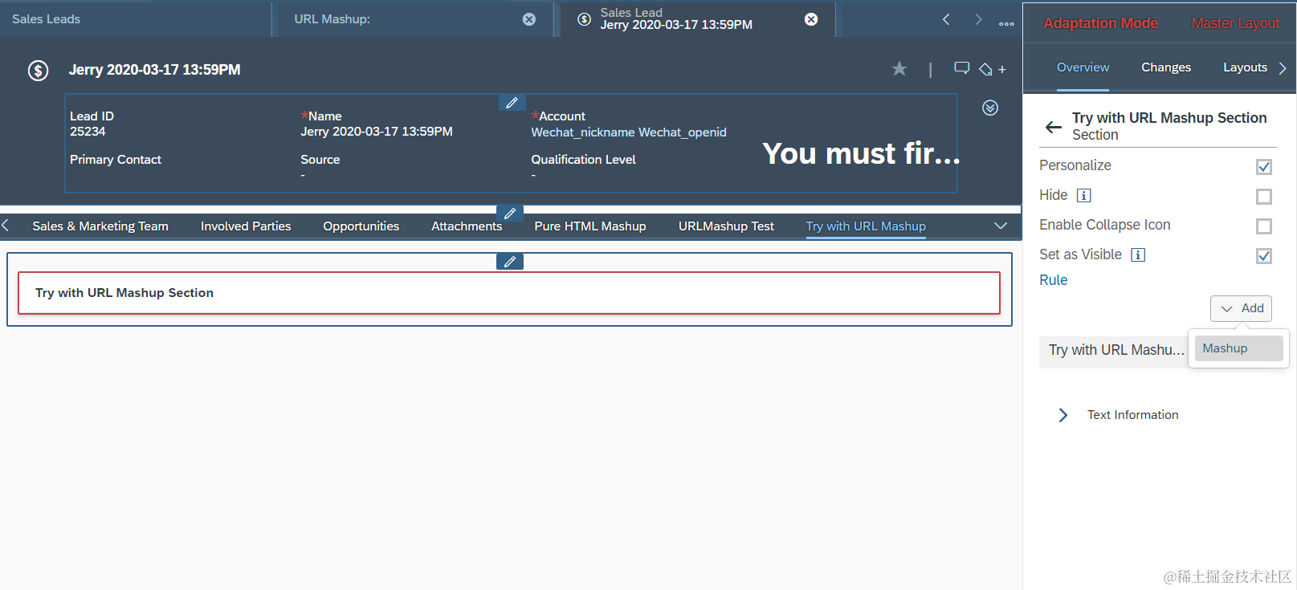The height and width of the screenshot is (590, 1297).
Task: Click the Master Layout label
Action: [x=1235, y=23]
